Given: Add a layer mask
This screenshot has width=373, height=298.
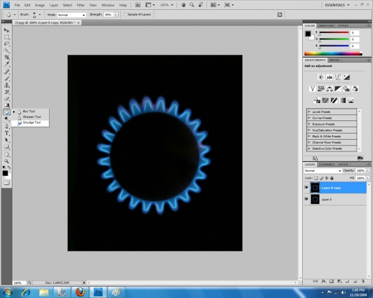Looking at the screenshot, I should [x=331, y=281].
